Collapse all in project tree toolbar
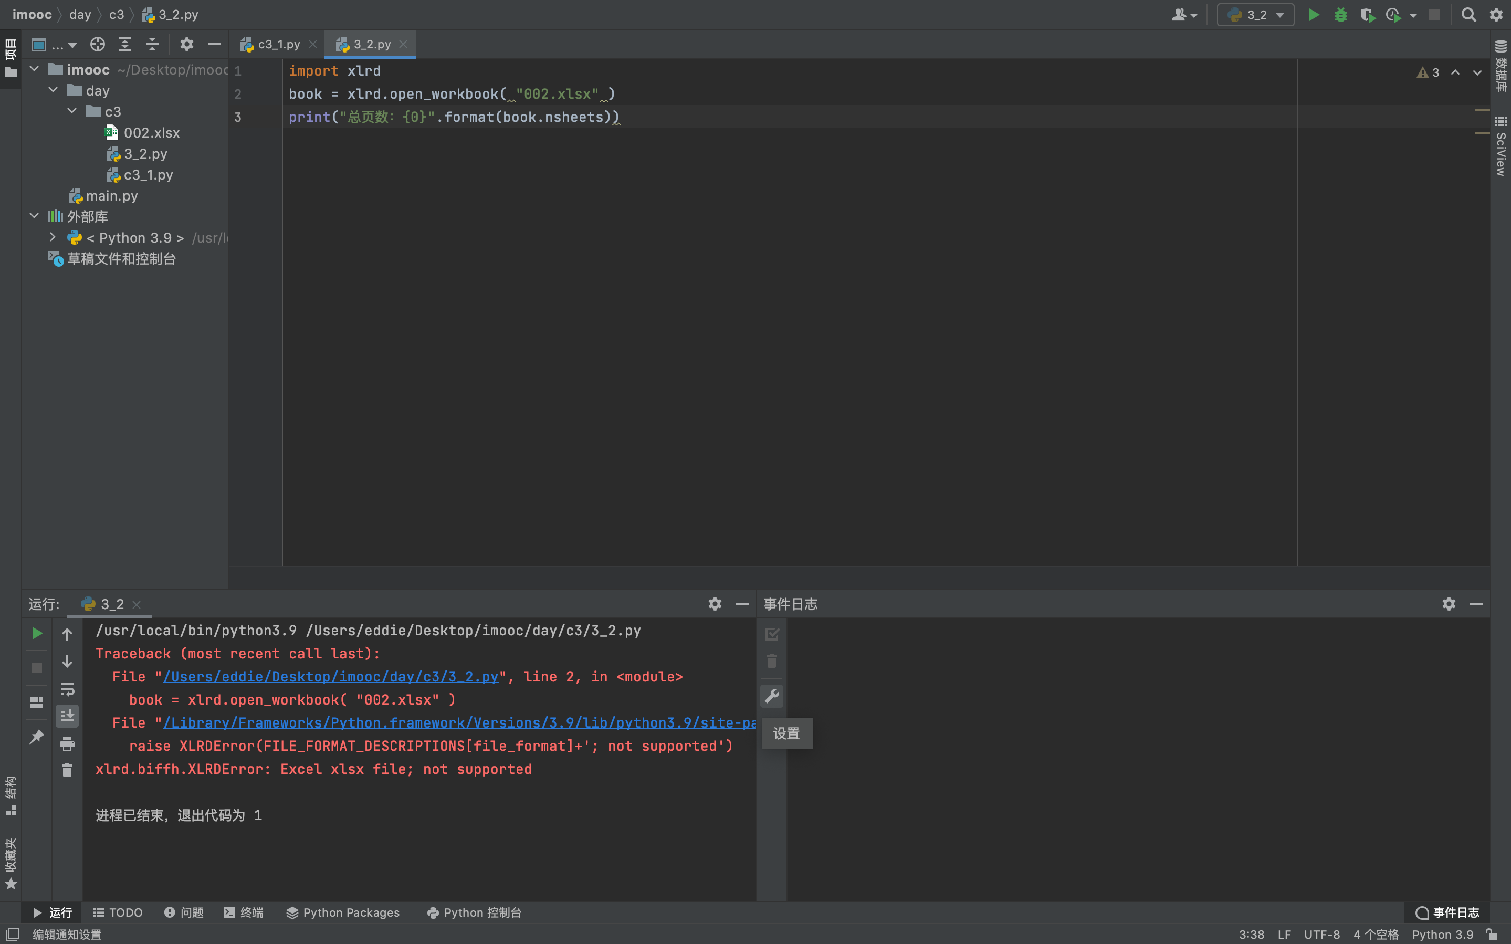This screenshot has width=1511, height=944. [x=152, y=44]
